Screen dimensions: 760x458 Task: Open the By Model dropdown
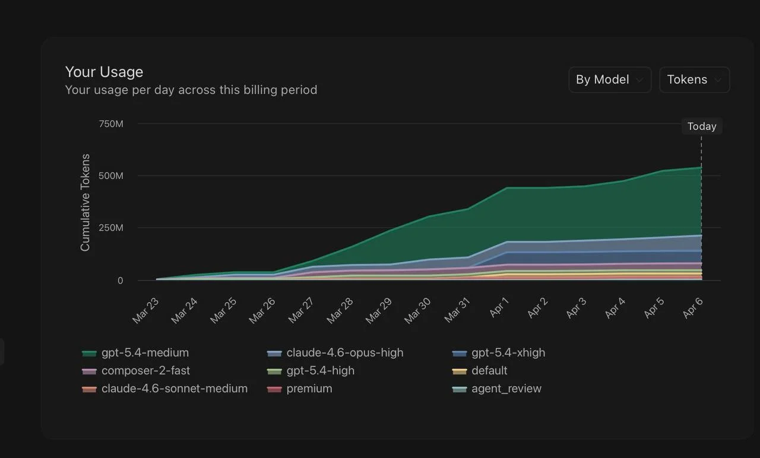(609, 79)
